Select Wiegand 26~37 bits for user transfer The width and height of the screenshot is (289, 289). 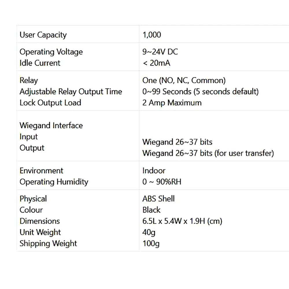pyautogui.click(x=208, y=153)
